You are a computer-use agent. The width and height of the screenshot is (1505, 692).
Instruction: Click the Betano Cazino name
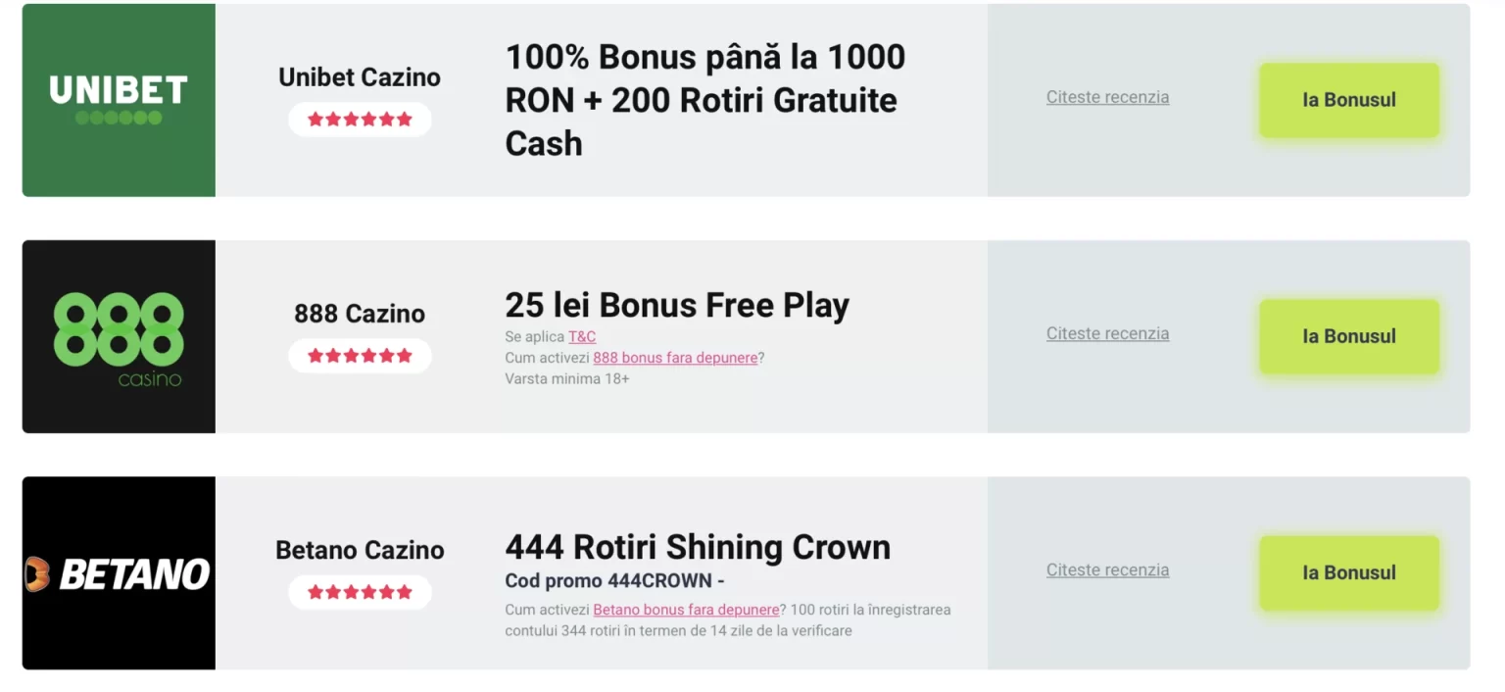click(x=360, y=550)
